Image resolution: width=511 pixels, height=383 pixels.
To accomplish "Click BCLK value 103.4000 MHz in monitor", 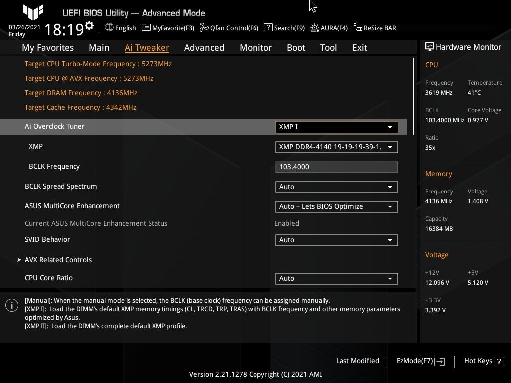I will tap(445, 120).
